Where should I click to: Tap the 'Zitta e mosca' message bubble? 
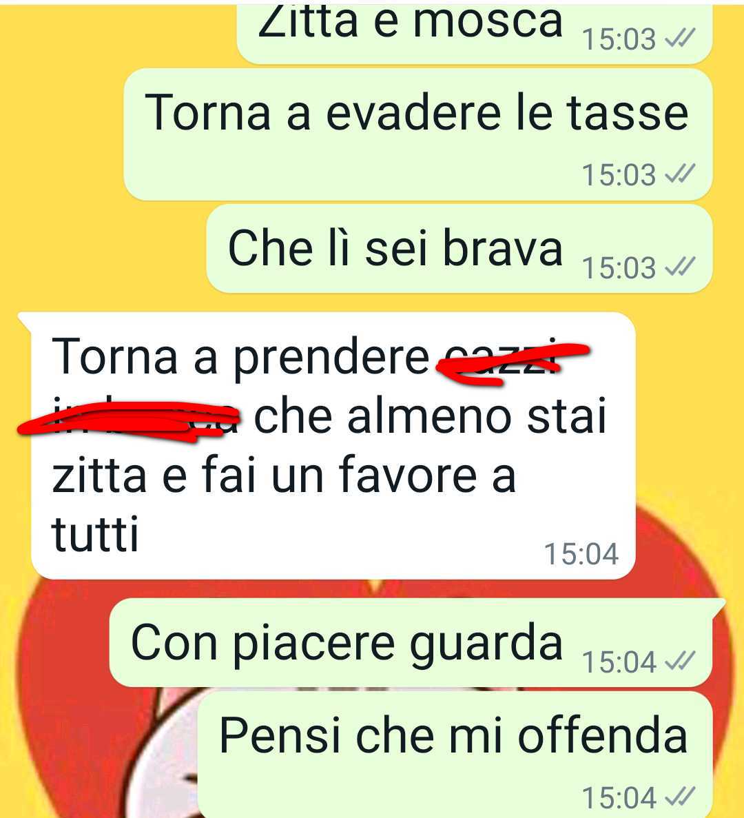(x=475, y=33)
